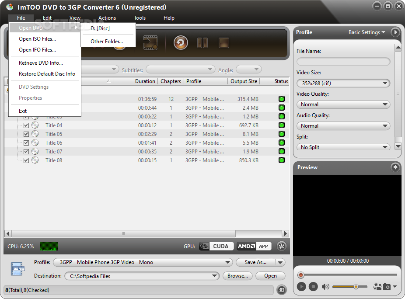Open the Tools menu
Viewport: 405px width, 299px height.
(x=140, y=18)
